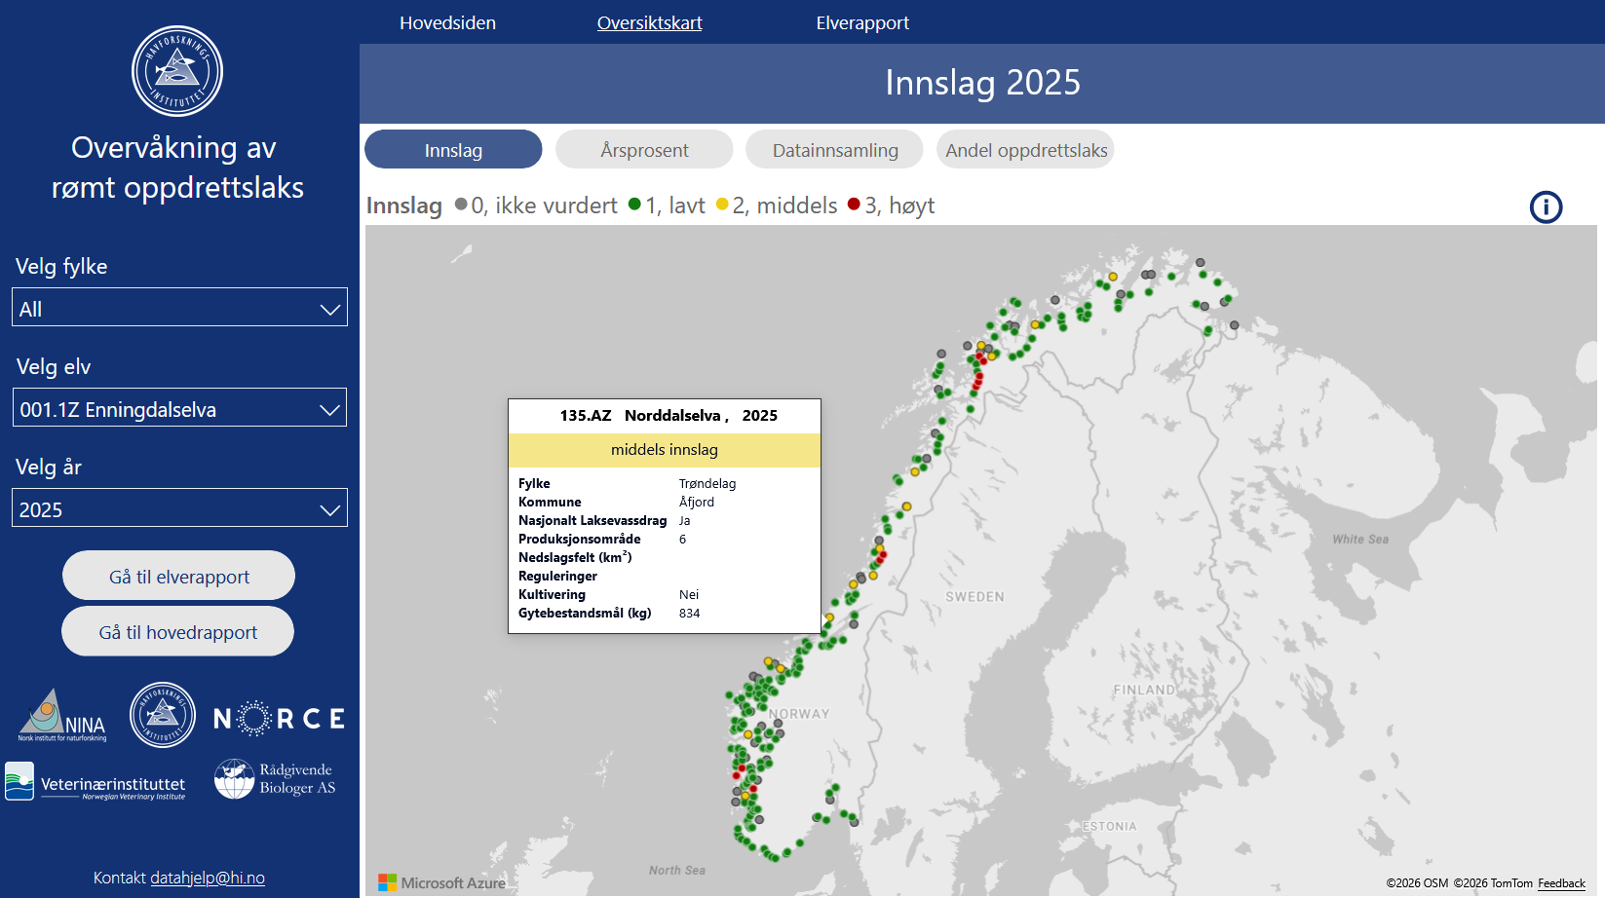Screen dimensions: 1605x898
Task: Open the Velg elv dropdown showing Enningdalselva
Action: 179,408
